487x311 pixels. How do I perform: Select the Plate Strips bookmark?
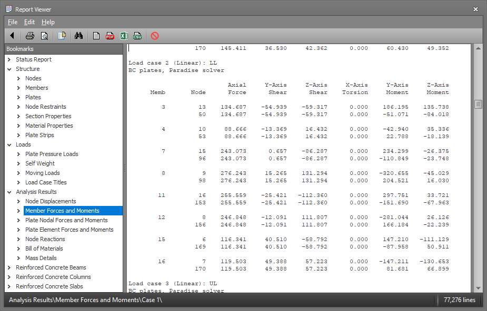(39, 135)
